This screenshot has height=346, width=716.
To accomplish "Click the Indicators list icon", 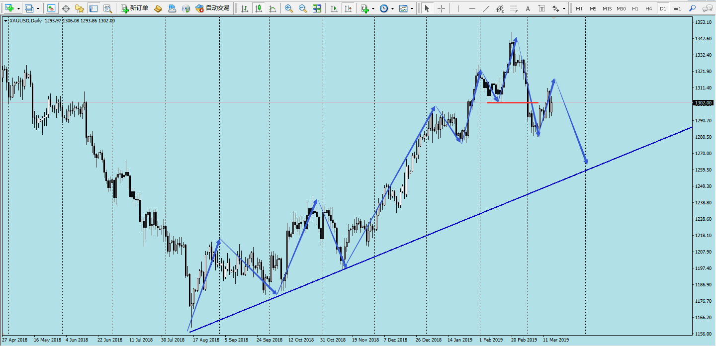I will click(x=365, y=8).
